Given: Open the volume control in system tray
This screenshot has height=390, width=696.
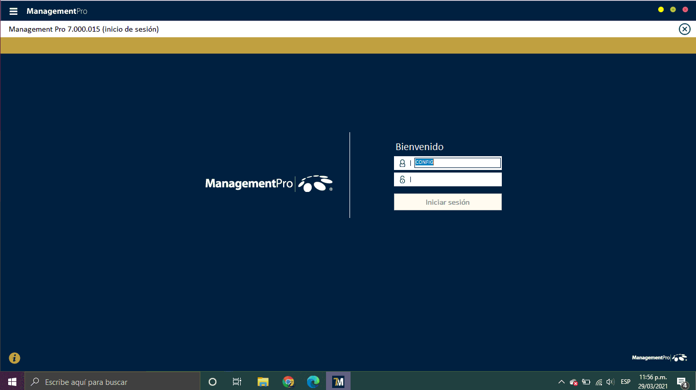Looking at the screenshot, I should [610, 382].
